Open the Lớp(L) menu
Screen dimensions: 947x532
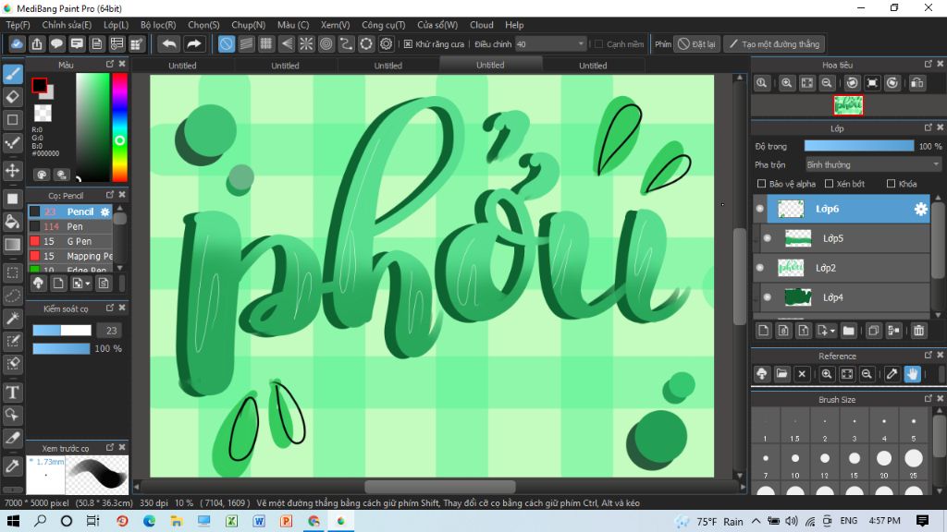[x=116, y=25]
